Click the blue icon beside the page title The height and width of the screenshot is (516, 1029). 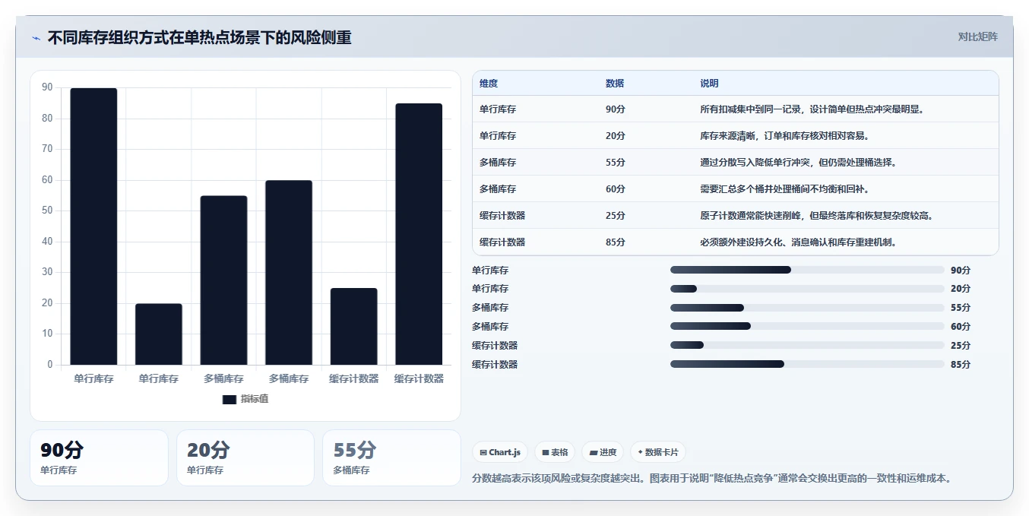click(36, 37)
